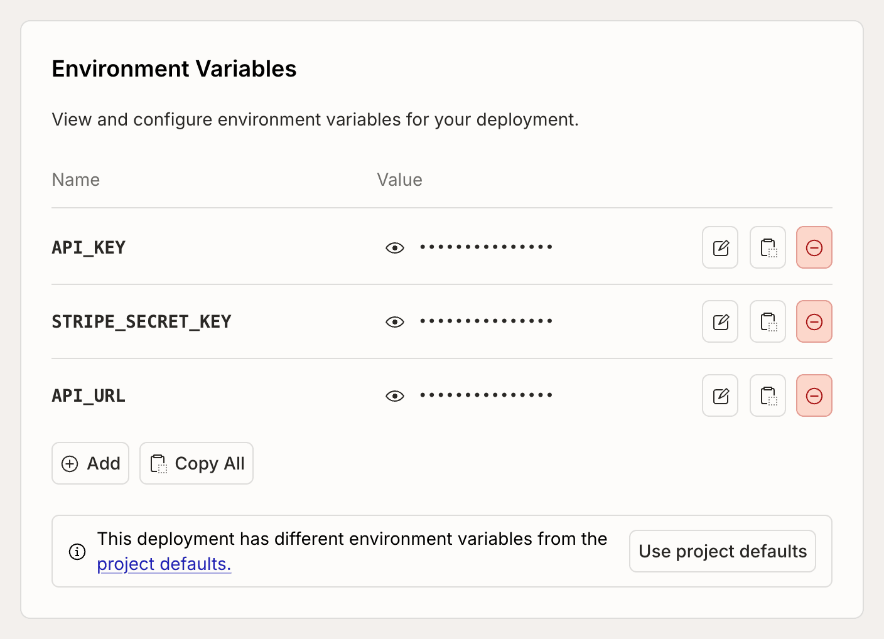
Task: Edit the API_KEY variable
Action: point(720,247)
